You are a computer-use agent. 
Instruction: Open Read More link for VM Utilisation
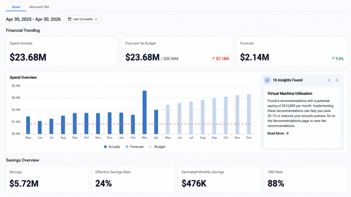tap(278, 133)
